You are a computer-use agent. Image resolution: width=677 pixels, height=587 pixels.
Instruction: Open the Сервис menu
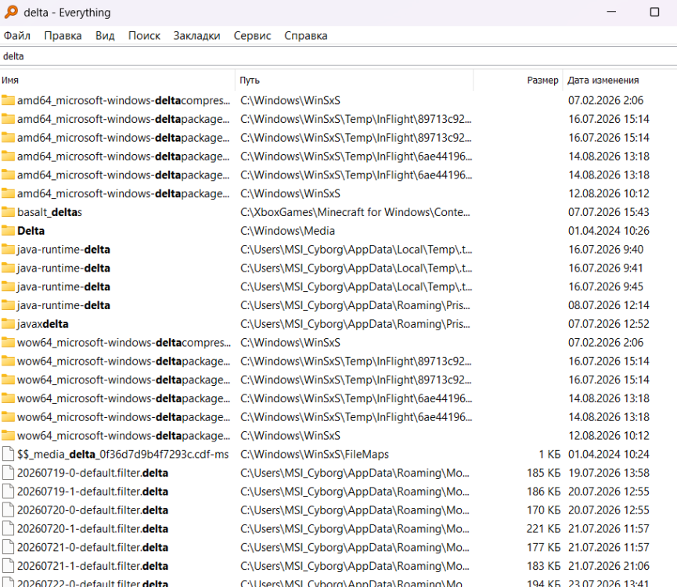click(252, 36)
